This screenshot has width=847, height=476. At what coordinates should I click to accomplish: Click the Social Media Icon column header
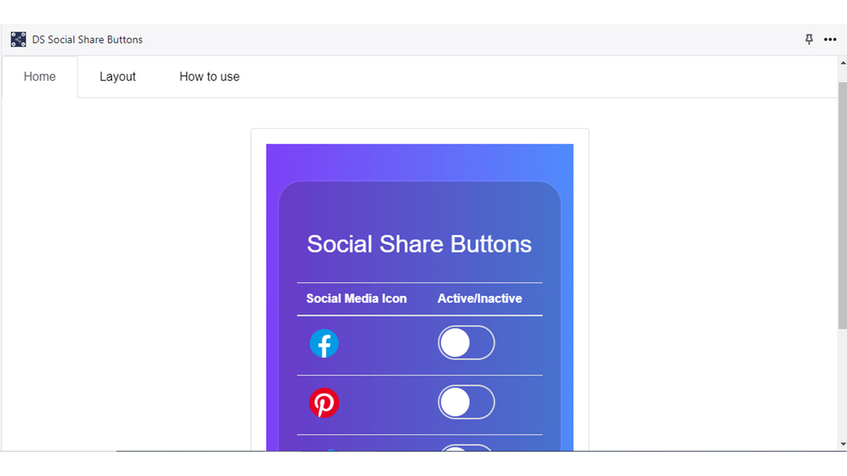point(356,298)
